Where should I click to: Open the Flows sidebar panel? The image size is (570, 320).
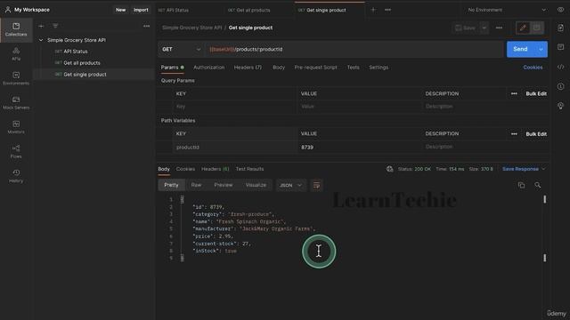[16, 151]
